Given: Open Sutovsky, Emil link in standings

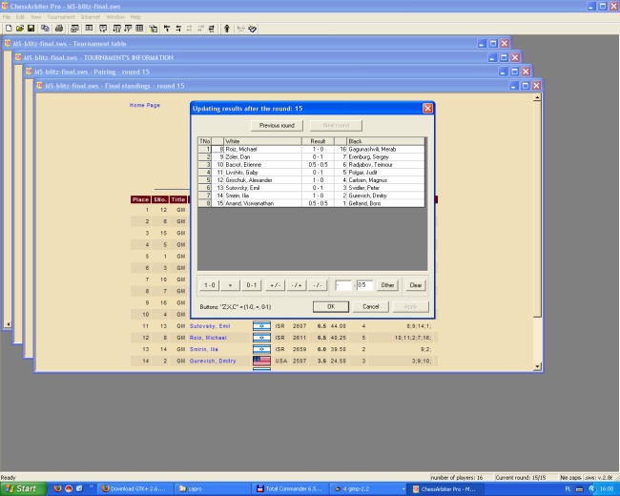Looking at the screenshot, I should coord(210,326).
